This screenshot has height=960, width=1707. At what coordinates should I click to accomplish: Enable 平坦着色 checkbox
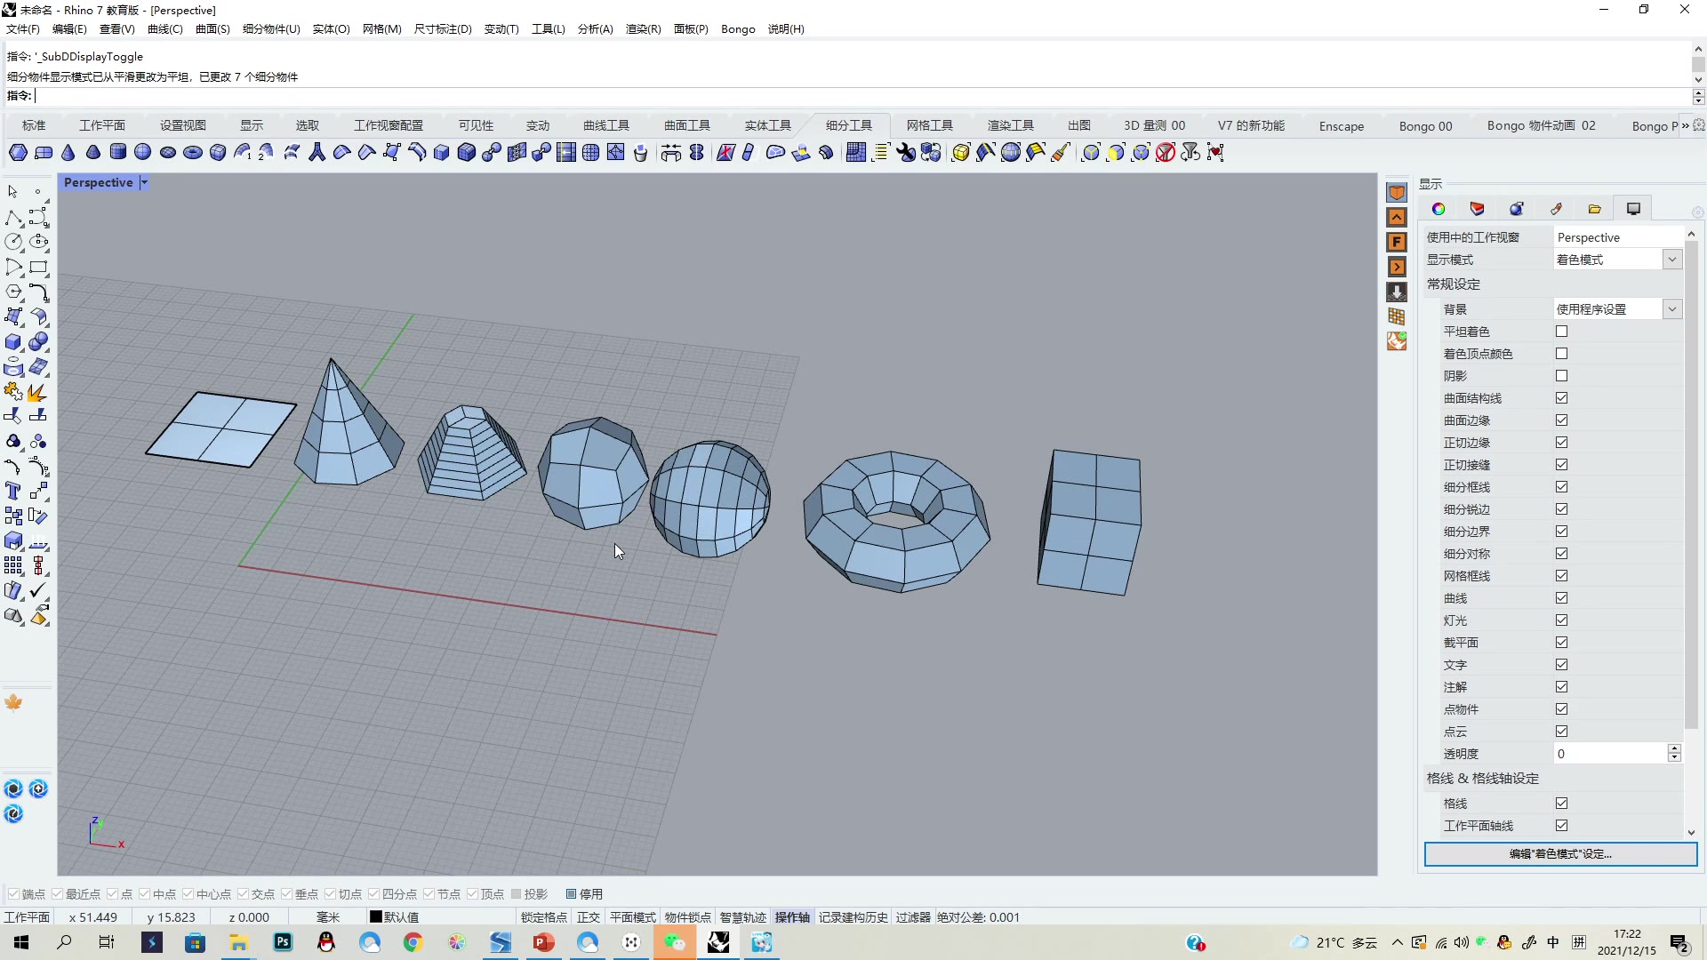click(1561, 330)
